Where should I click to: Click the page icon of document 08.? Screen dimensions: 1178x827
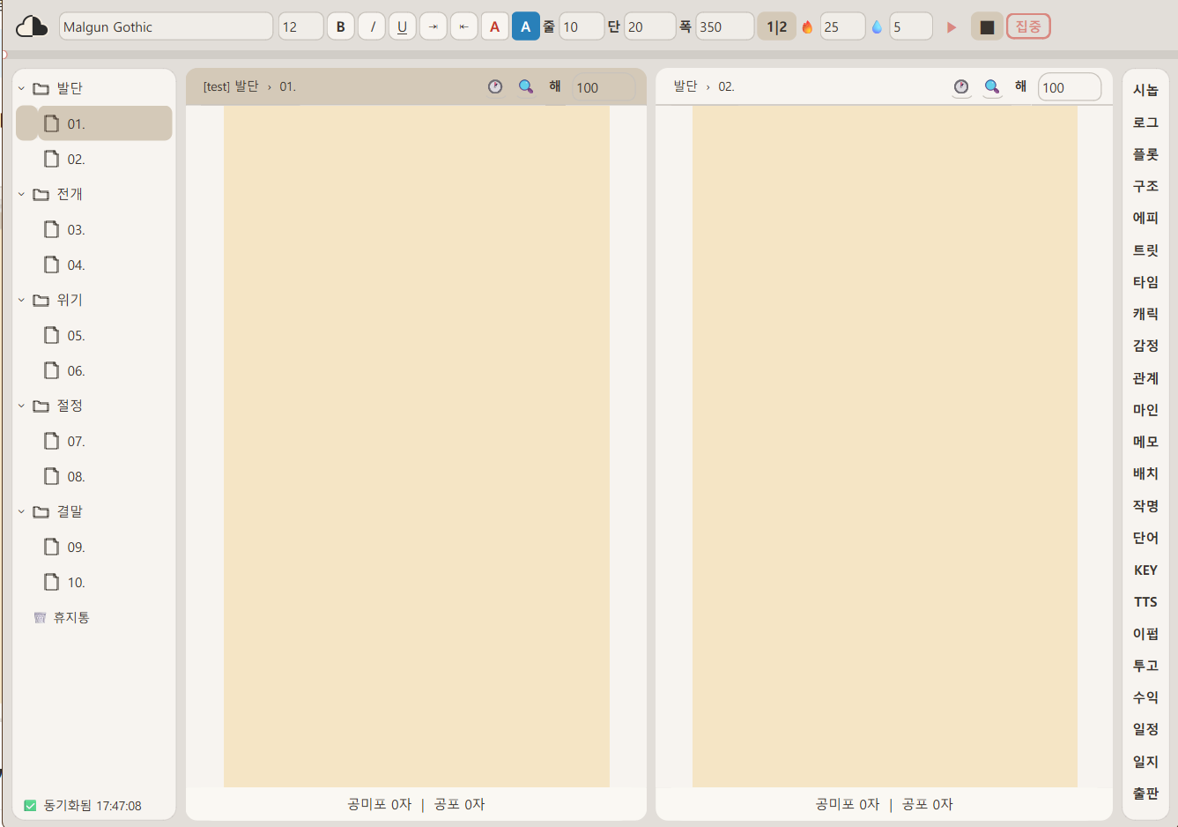[52, 476]
